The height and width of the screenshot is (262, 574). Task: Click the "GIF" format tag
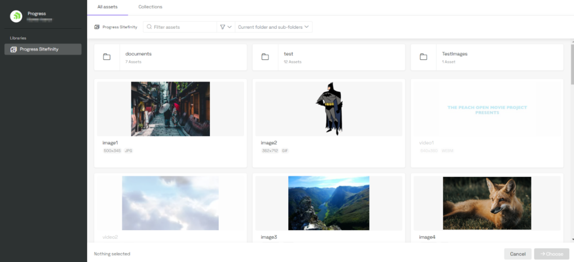[x=285, y=151]
